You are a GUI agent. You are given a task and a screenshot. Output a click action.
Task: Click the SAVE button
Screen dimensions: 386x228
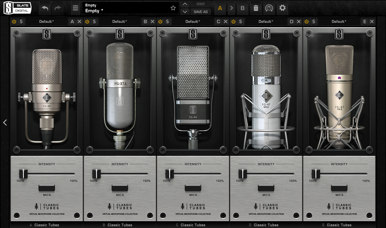[x=201, y=4]
